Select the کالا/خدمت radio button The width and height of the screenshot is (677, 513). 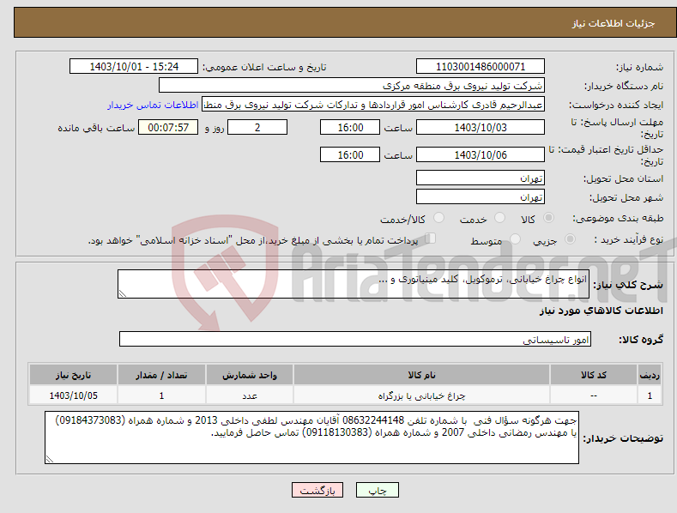pos(438,218)
